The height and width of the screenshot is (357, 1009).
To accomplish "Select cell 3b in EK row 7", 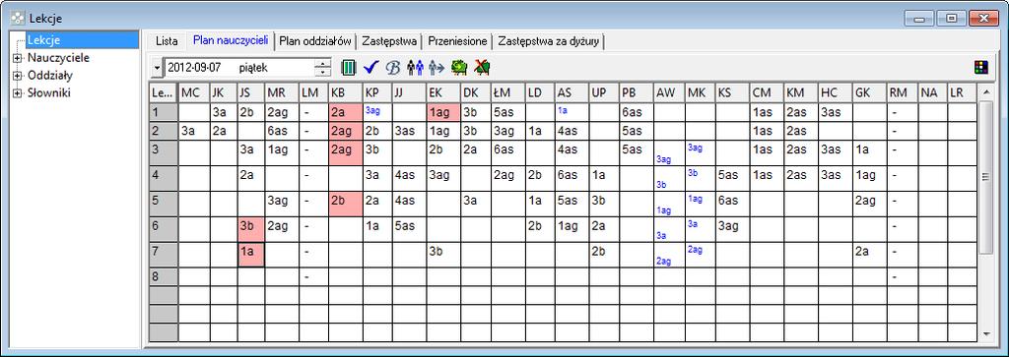I will pyautogui.click(x=443, y=255).
